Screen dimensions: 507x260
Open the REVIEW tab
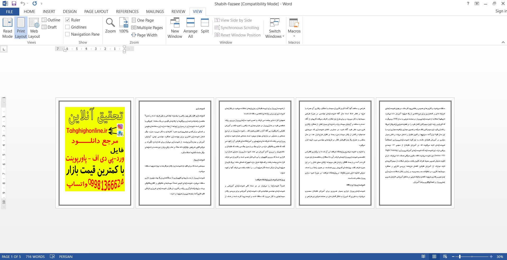[x=178, y=12]
